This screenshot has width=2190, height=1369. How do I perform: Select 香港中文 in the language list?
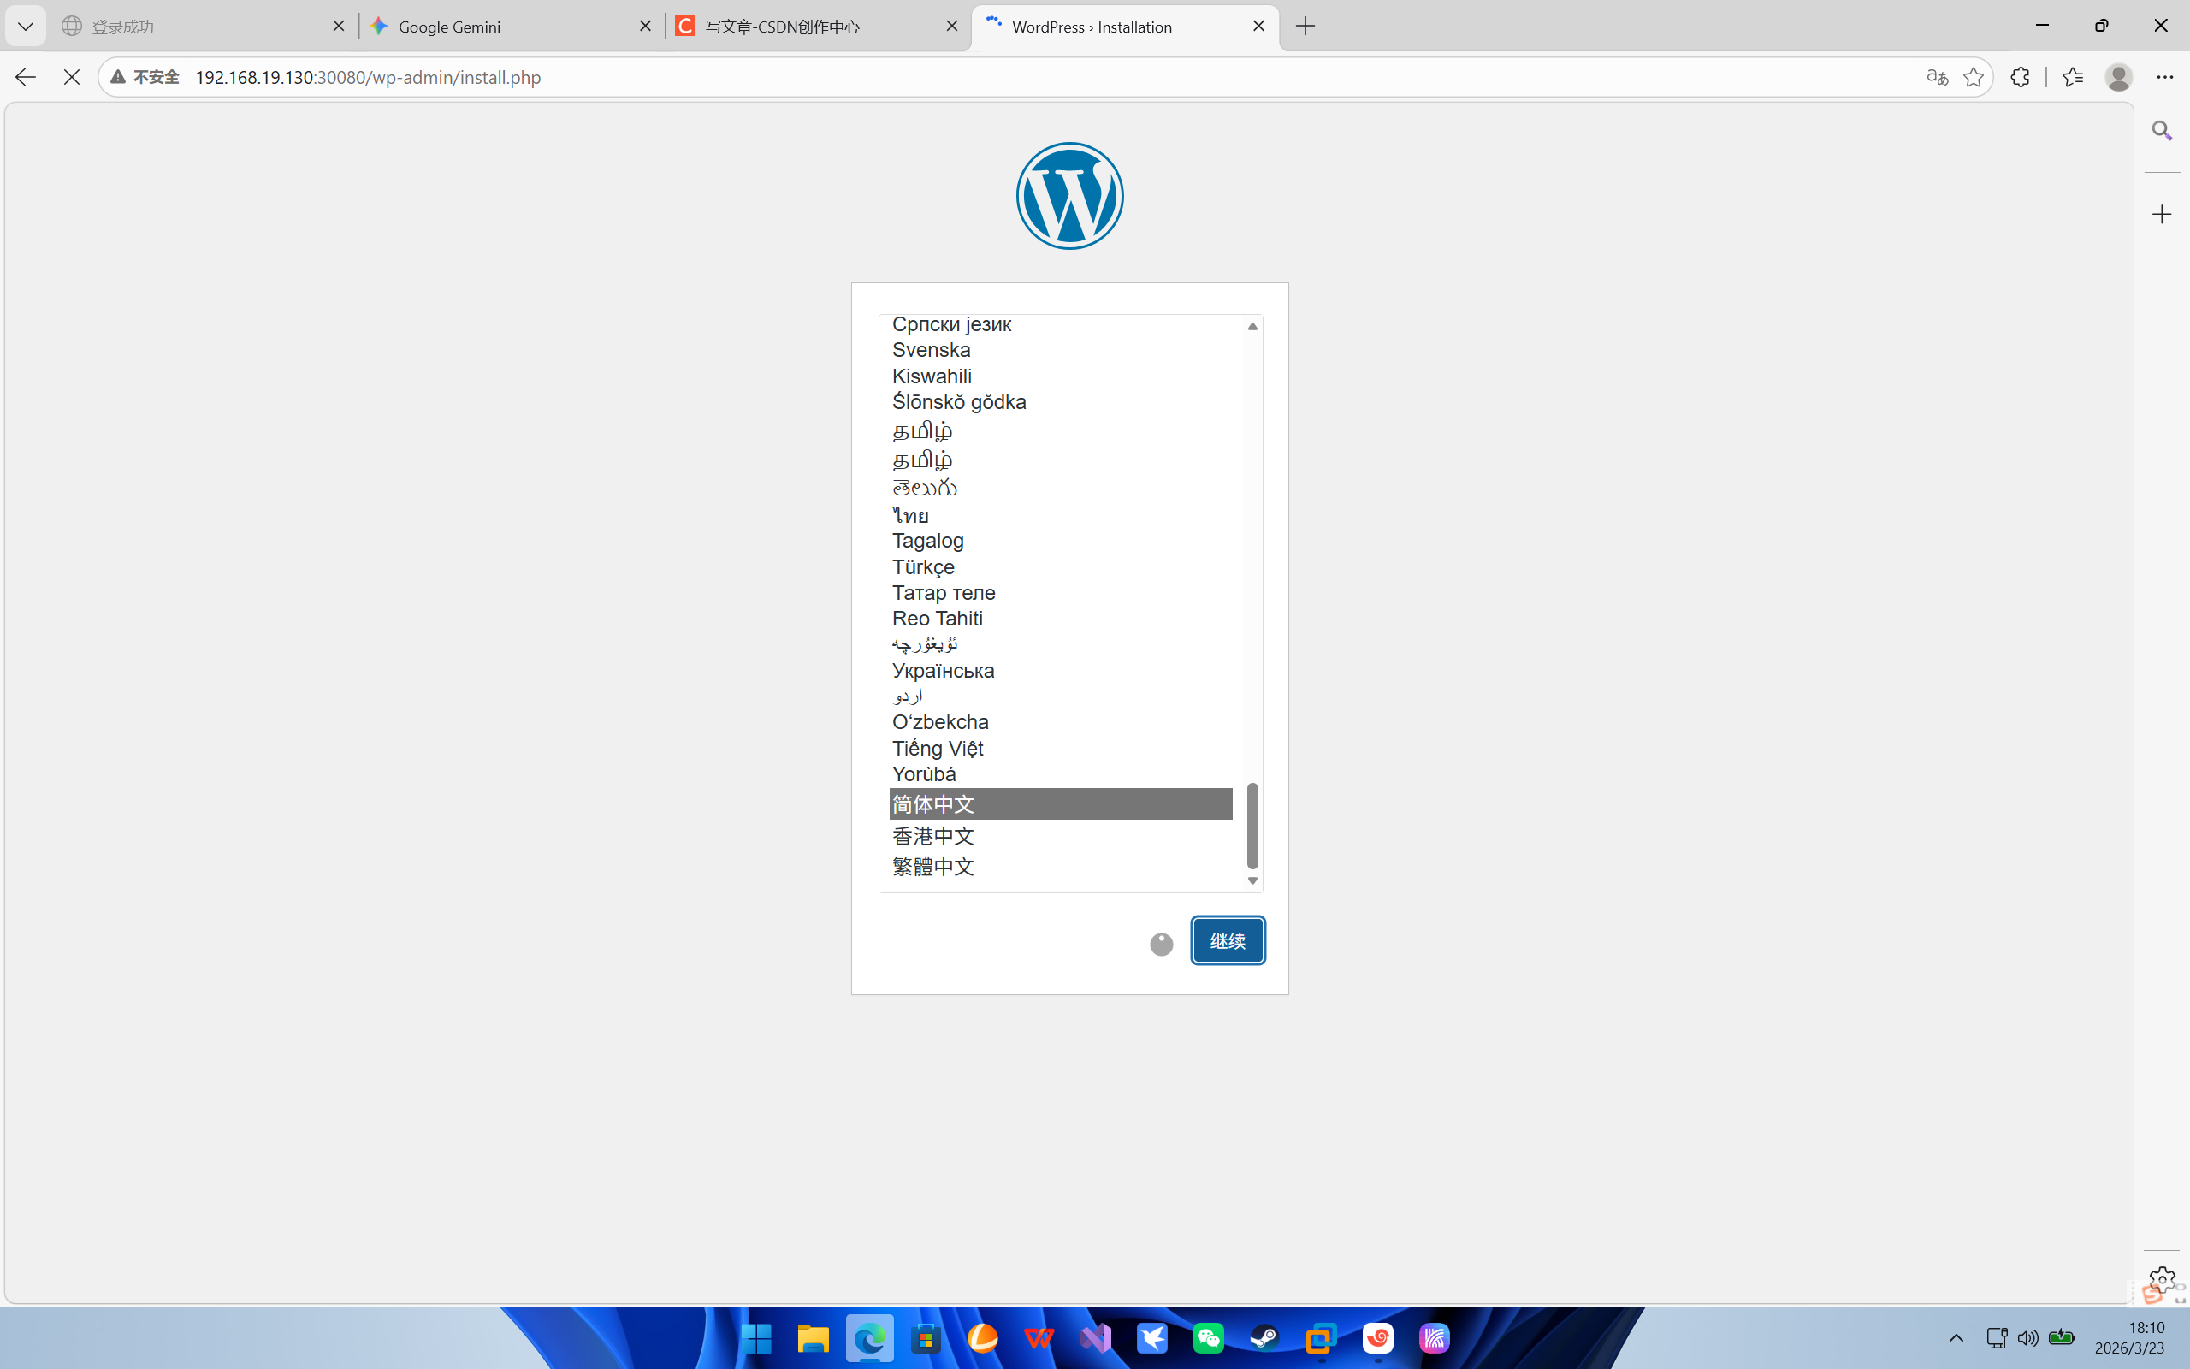(x=1061, y=836)
